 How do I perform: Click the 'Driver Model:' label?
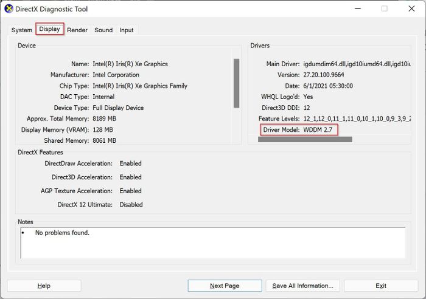pos(281,129)
